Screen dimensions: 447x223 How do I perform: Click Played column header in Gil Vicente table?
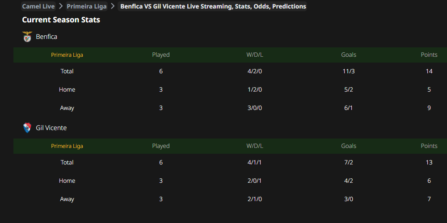161,146
